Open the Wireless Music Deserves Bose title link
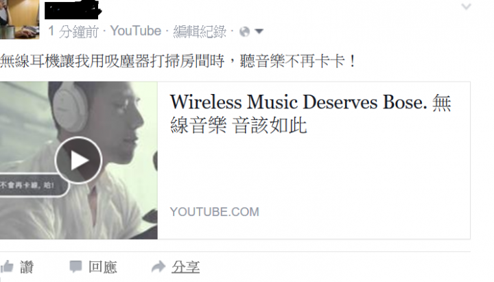The width and height of the screenshot is (494, 282). point(311,113)
